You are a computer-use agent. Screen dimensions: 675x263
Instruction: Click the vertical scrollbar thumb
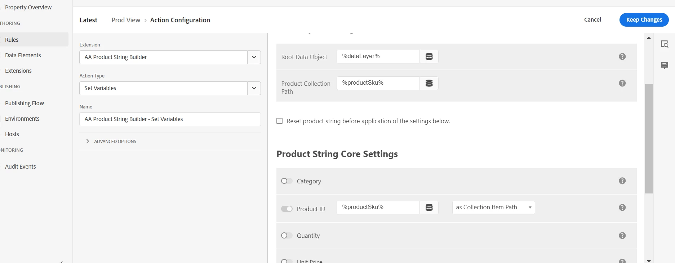point(649,139)
